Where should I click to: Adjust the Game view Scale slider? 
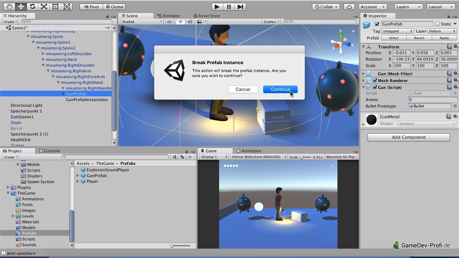[x=306, y=157]
